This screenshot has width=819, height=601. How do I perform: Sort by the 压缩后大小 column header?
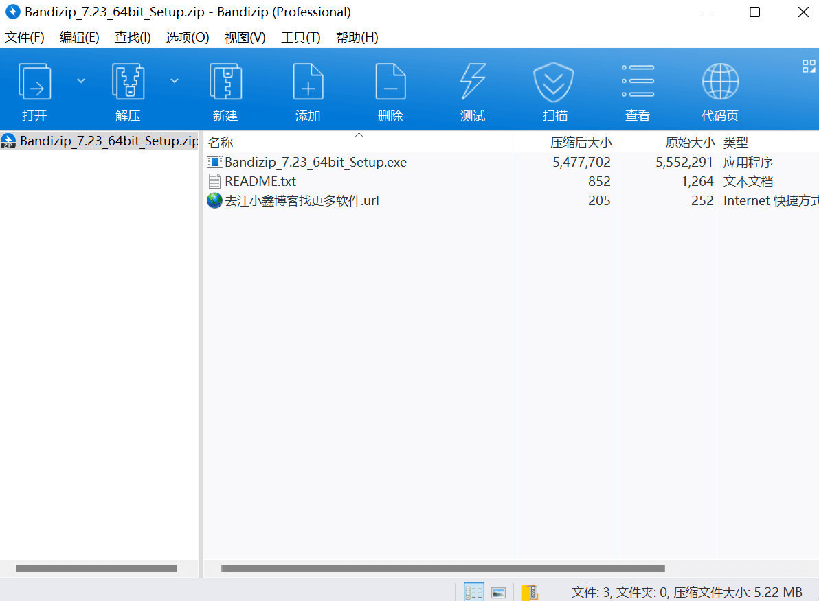click(581, 143)
